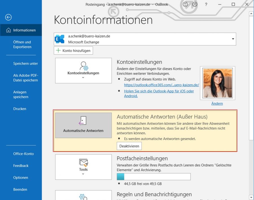Expand the Kontoeinstellungen chevron
The image size is (254, 200).
pyautogui.click(x=83, y=77)
